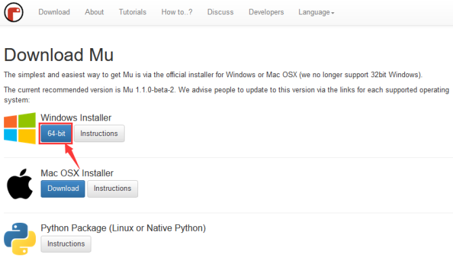Screen dimensions: 453x258
Task: Click the Windows Installer heading text
Action: [76, 118]
